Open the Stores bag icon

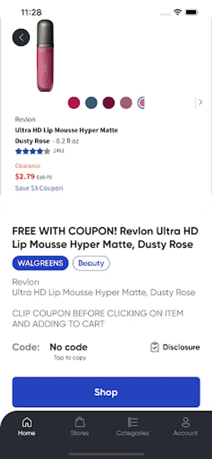click(80, 422)
